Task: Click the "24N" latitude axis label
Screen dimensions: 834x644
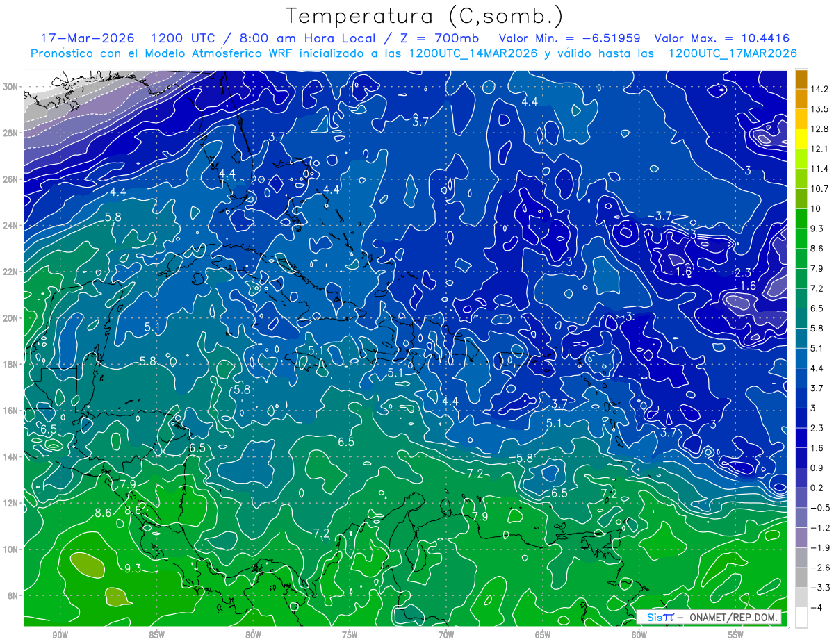Action: coord(12,226)
